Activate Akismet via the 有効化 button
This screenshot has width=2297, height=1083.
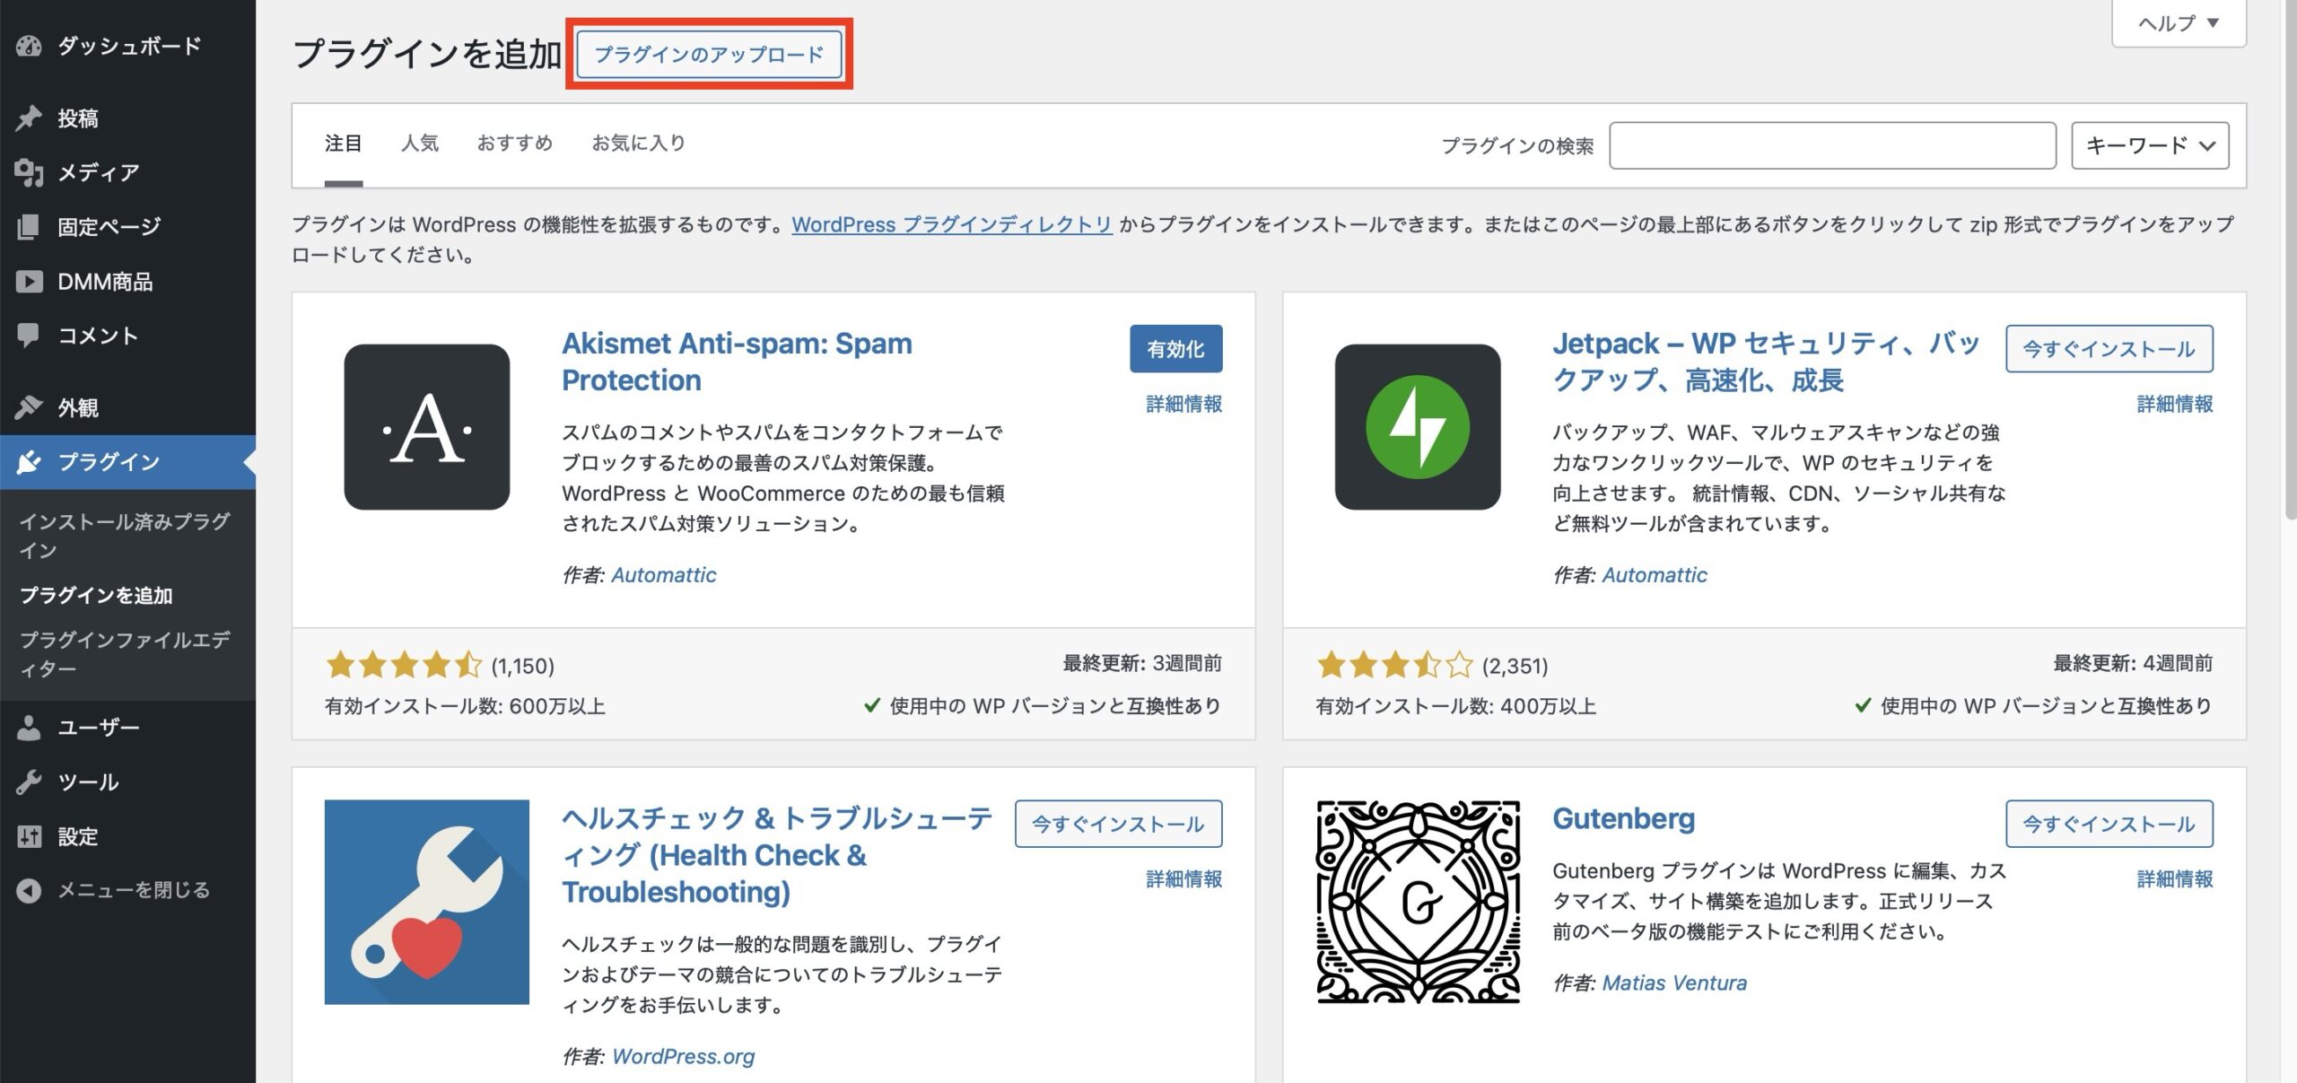tap(1176, 349)
